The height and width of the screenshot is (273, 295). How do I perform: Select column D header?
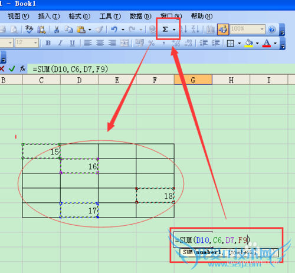click(x=79, y=80)
